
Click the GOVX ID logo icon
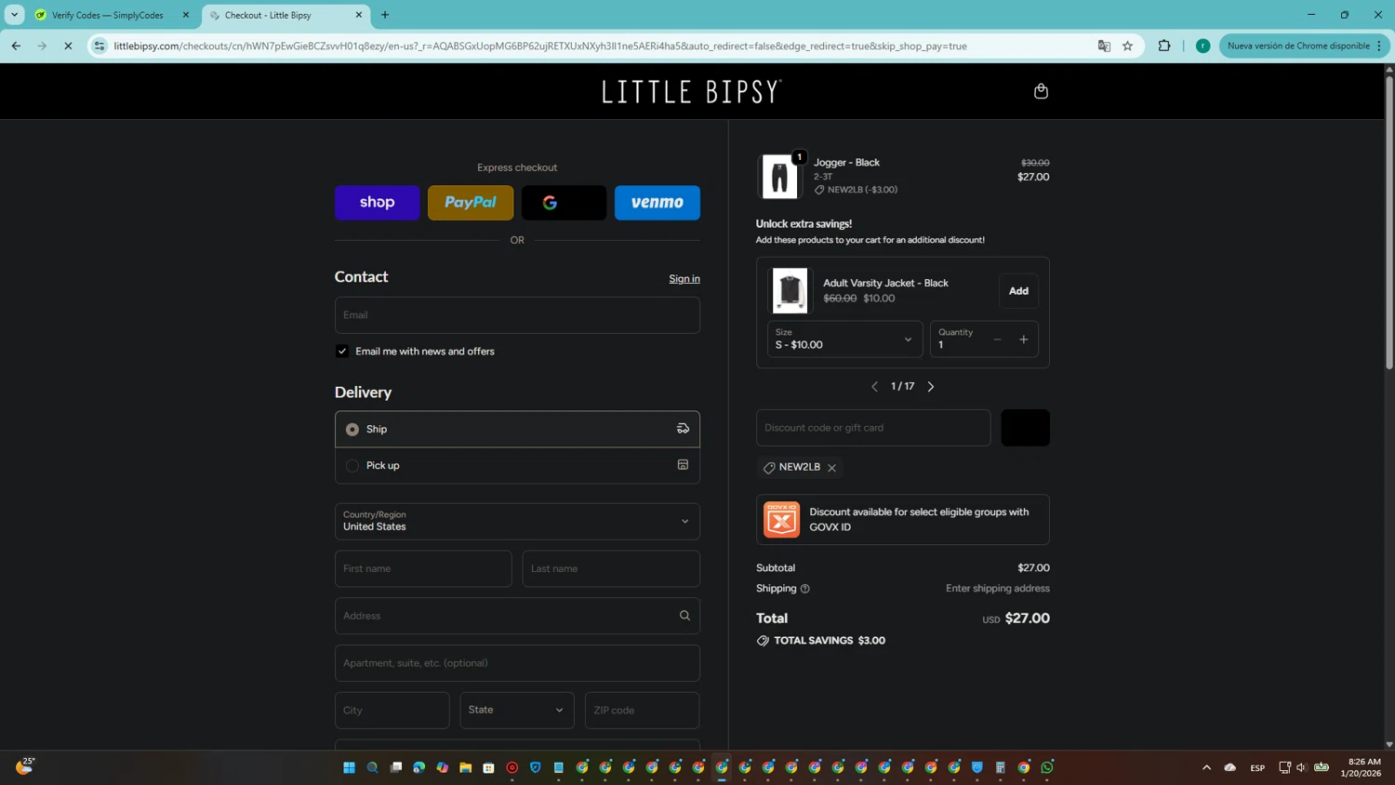pyautogui.click(x=781, y=520)
